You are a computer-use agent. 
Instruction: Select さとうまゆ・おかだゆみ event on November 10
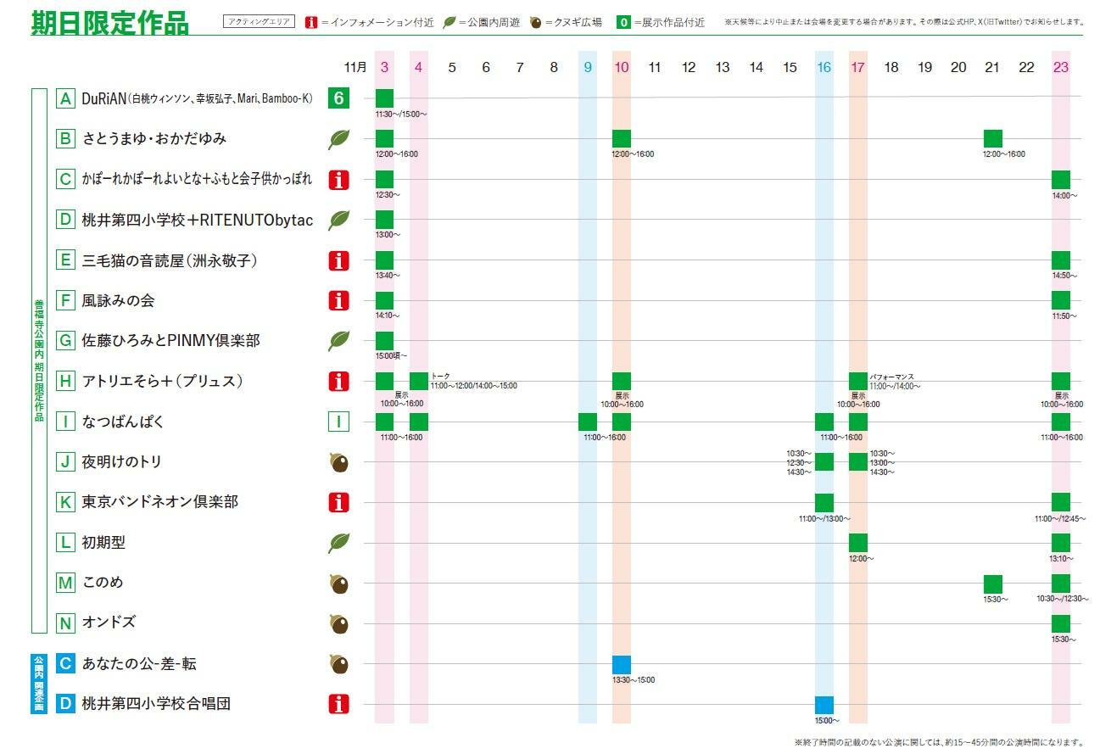click(x=622, y=138)
